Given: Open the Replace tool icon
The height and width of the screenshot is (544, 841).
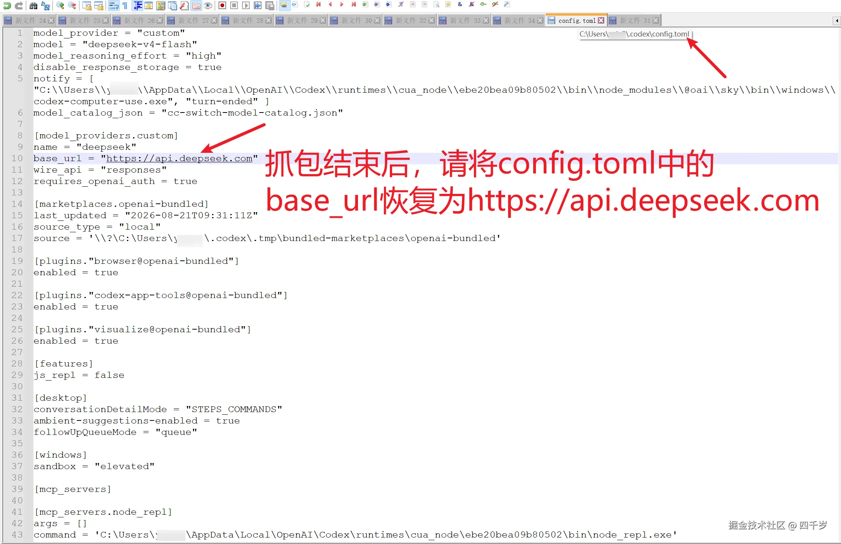Looking at the screenshot, I should (x=45, y=5).
